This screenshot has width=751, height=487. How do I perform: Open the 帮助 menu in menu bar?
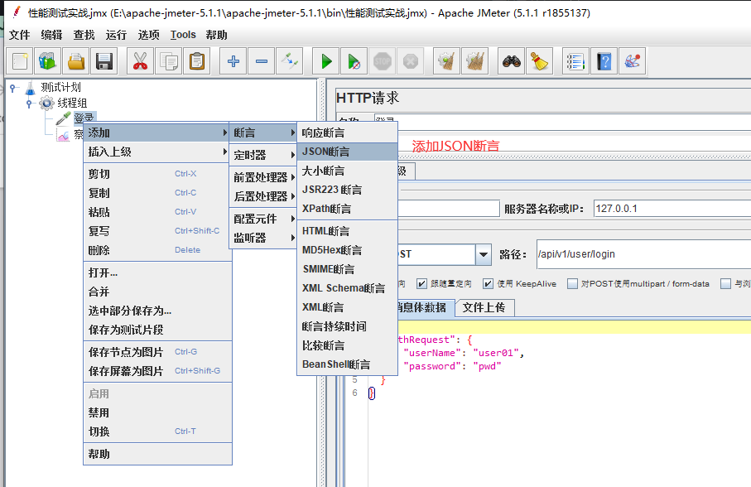point(216,35)
